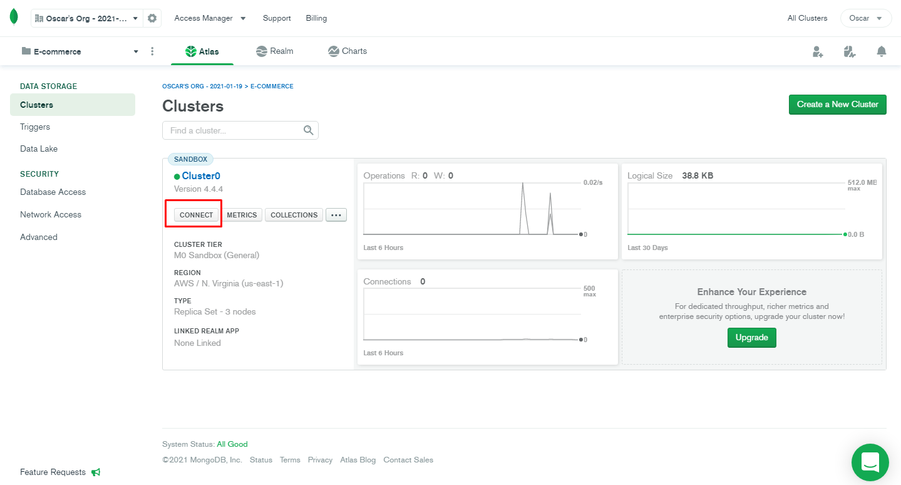This screenshot has width=901, height=485.
Task: Open the Access Manager dropdown
Action: [x=210, y=18]
